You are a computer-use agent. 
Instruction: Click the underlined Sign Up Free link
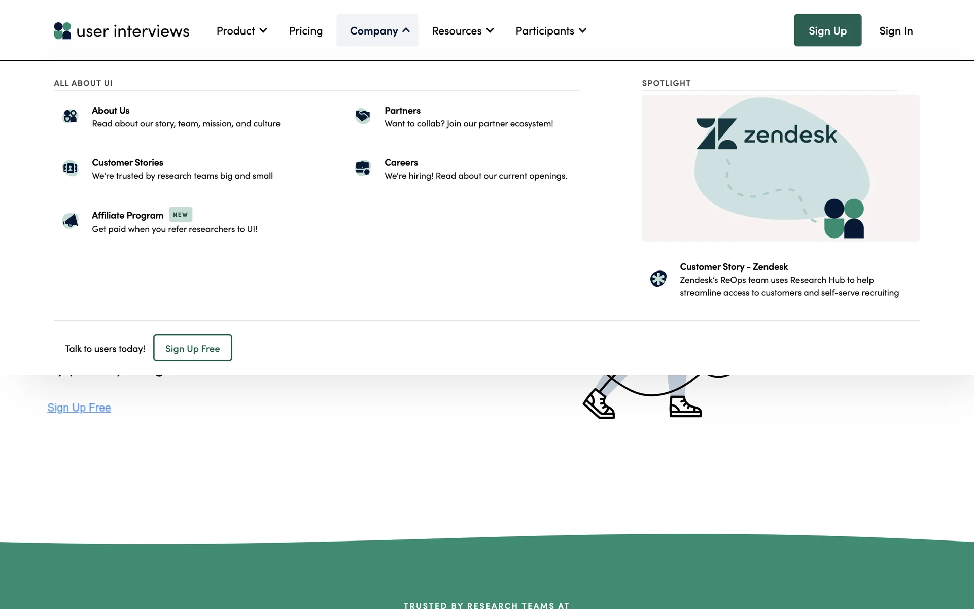(x=79, y=408)
